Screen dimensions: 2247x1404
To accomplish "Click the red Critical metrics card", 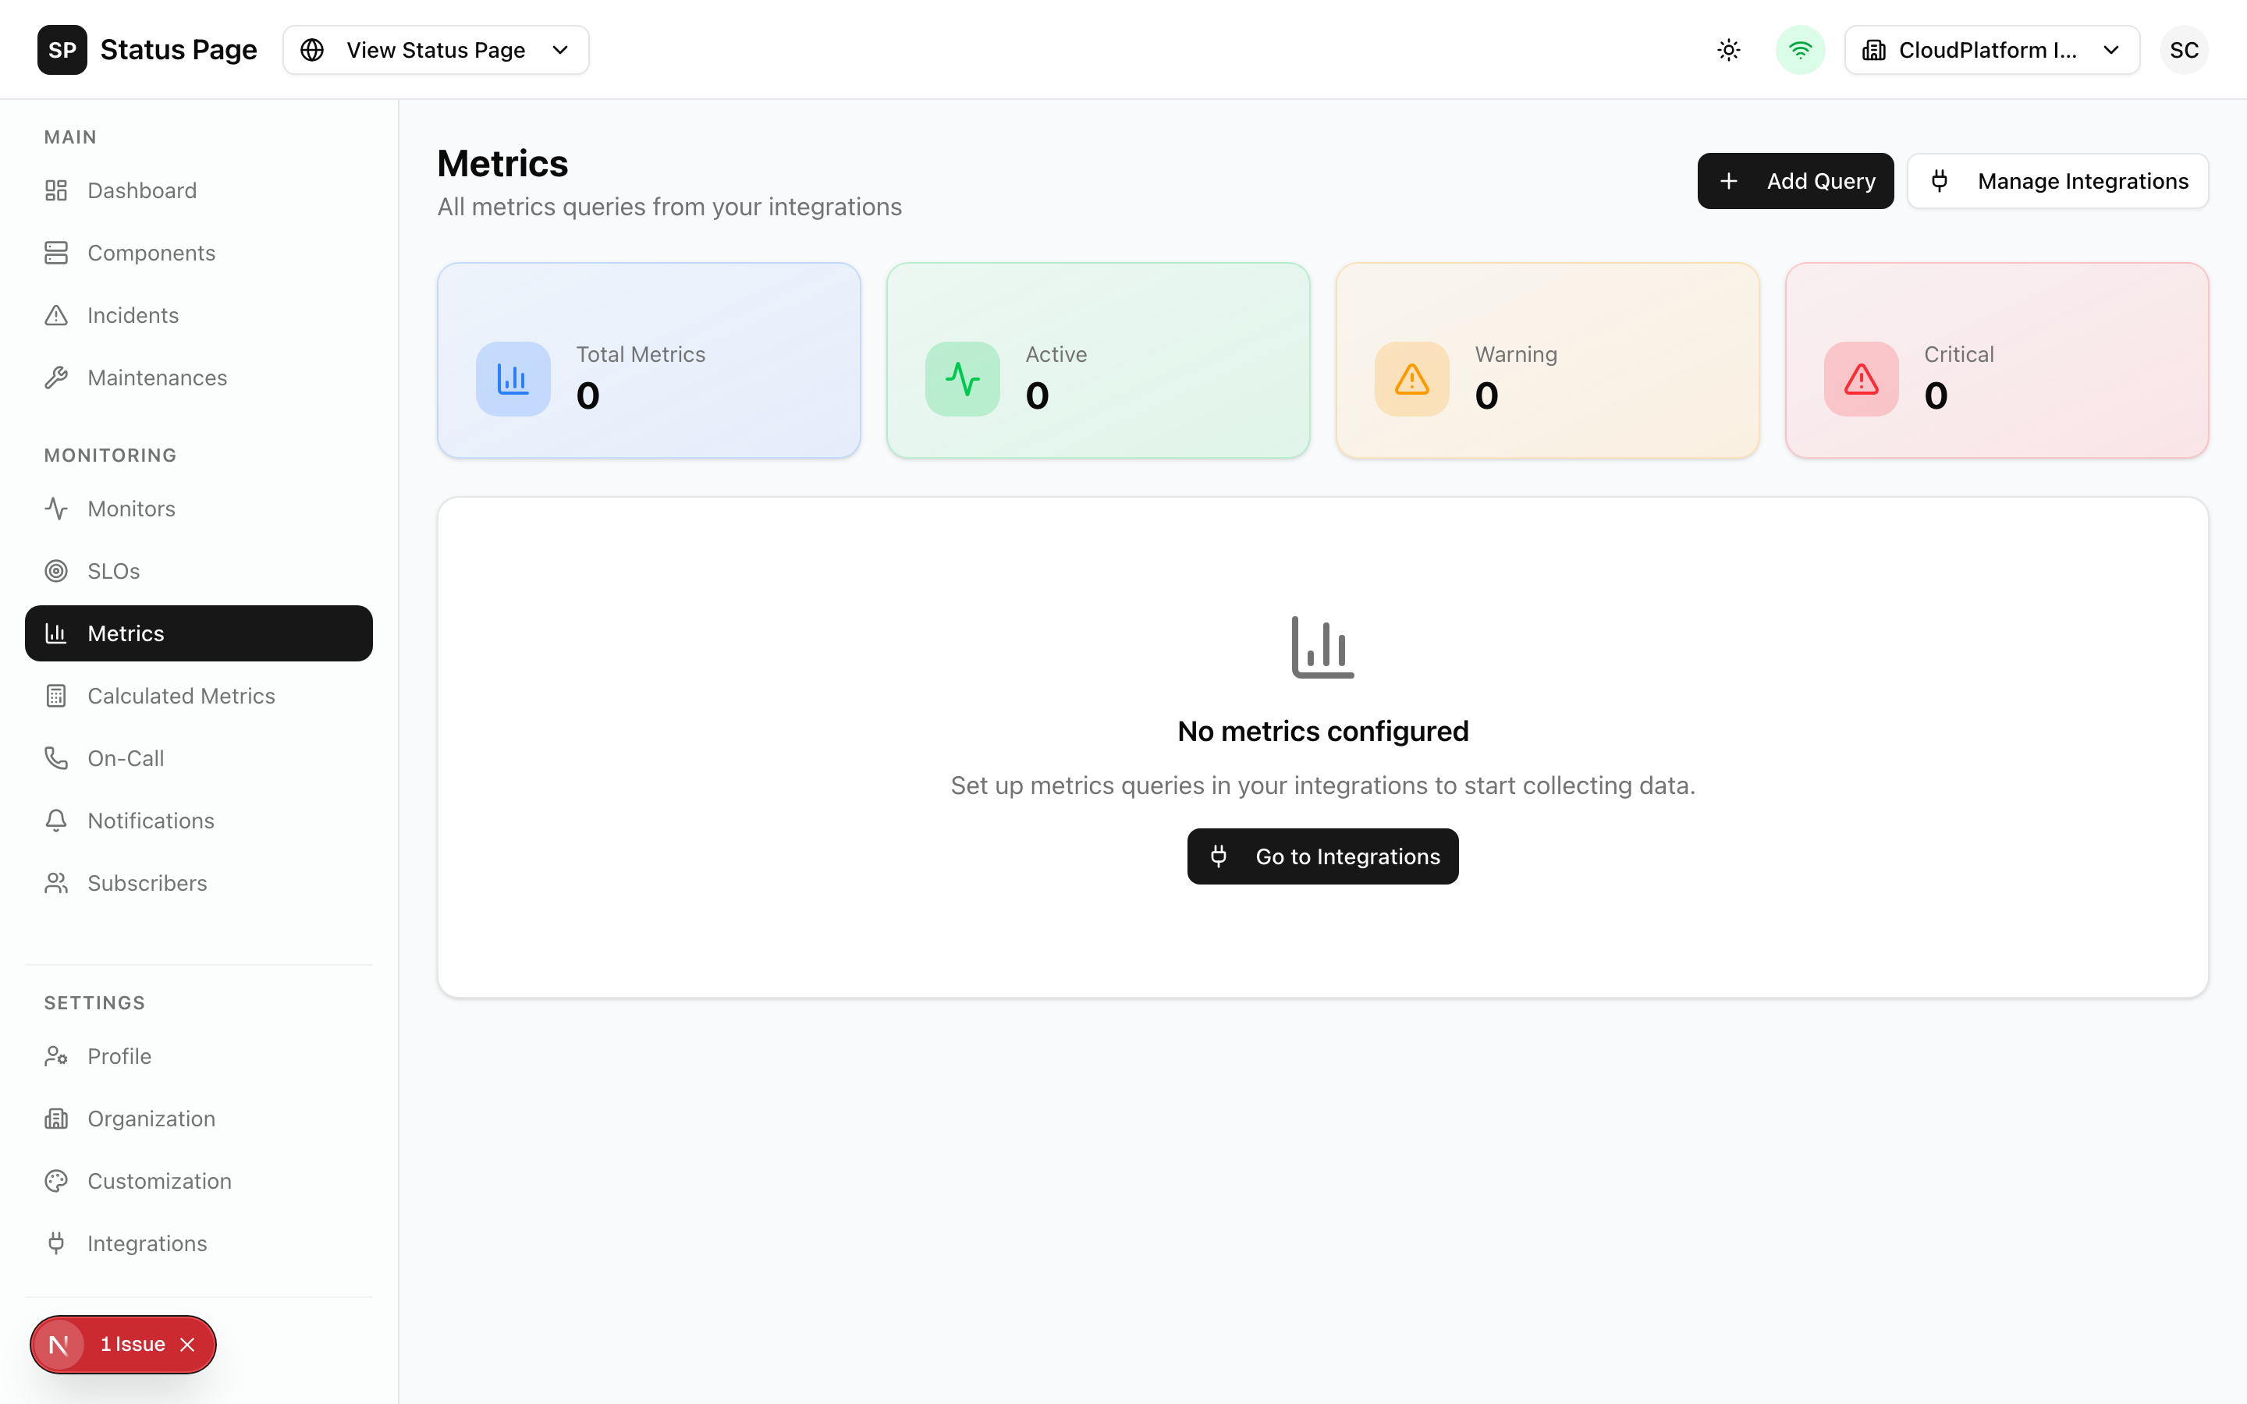I will coord(1997,360).
